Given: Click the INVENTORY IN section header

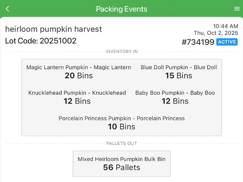Looking at the screenshot, I should [121, 51].
